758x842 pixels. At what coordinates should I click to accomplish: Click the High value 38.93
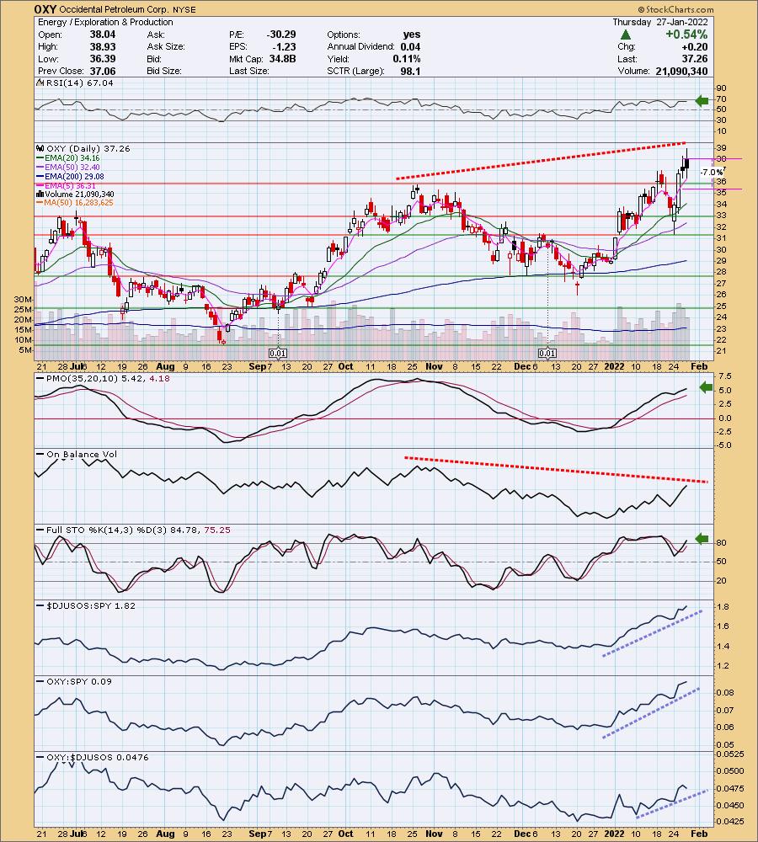point(103,46)
